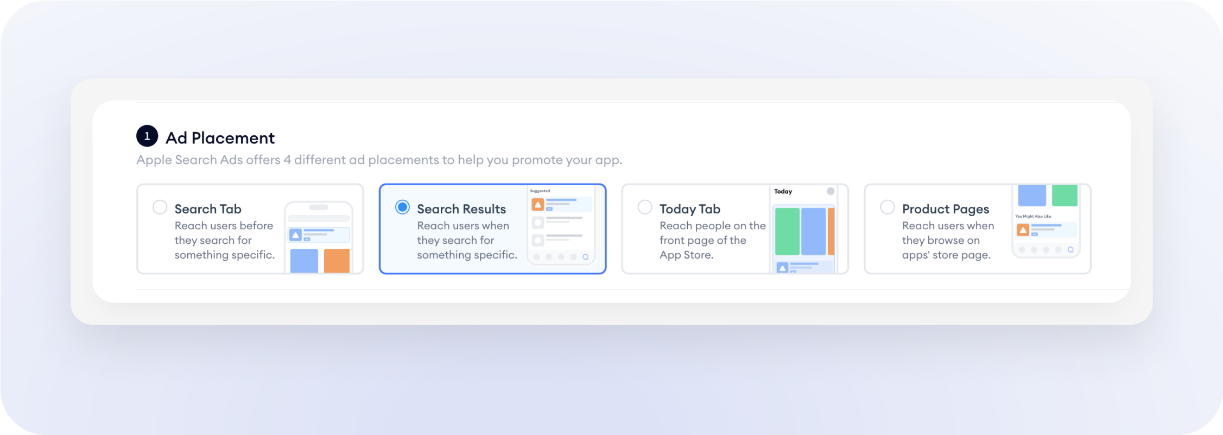Viewport: 1223px width, 435px height.
Task: Click the blue app icon in Search Tab preview
Action: (x=295, y=235)
